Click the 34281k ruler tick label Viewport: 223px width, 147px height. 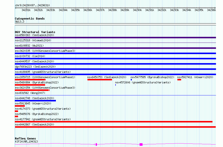click(x=26, y=10)
